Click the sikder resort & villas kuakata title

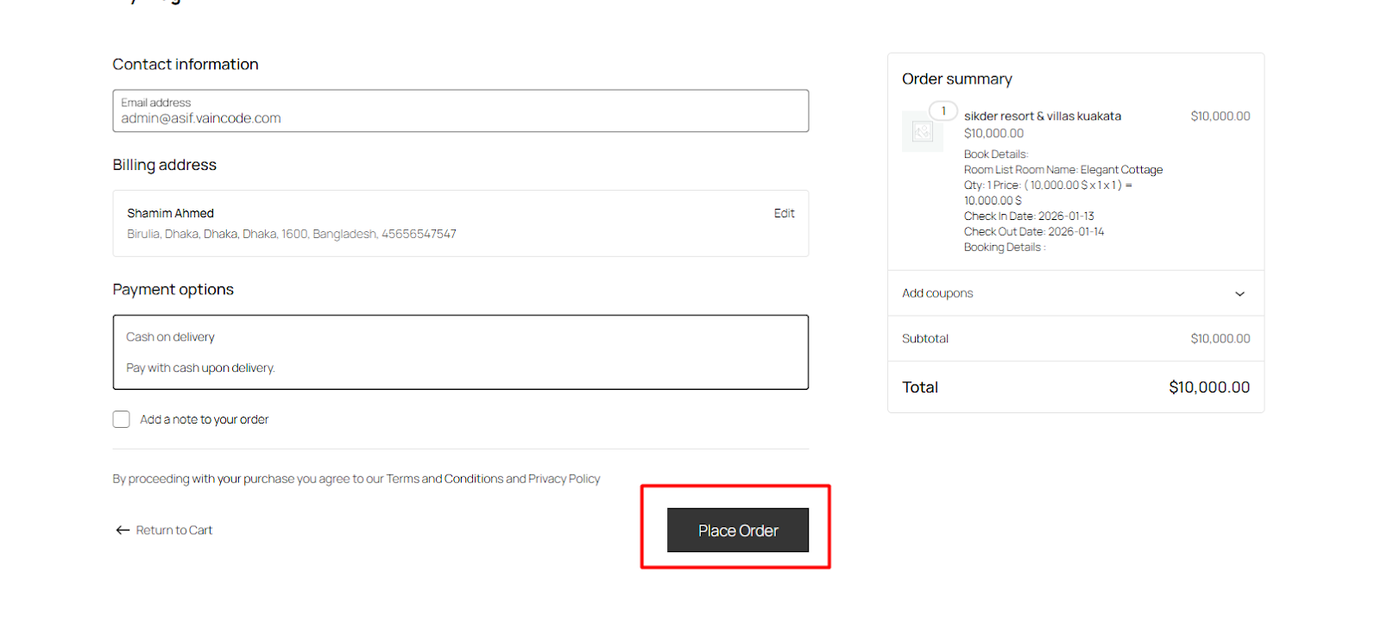(1042, 116)
